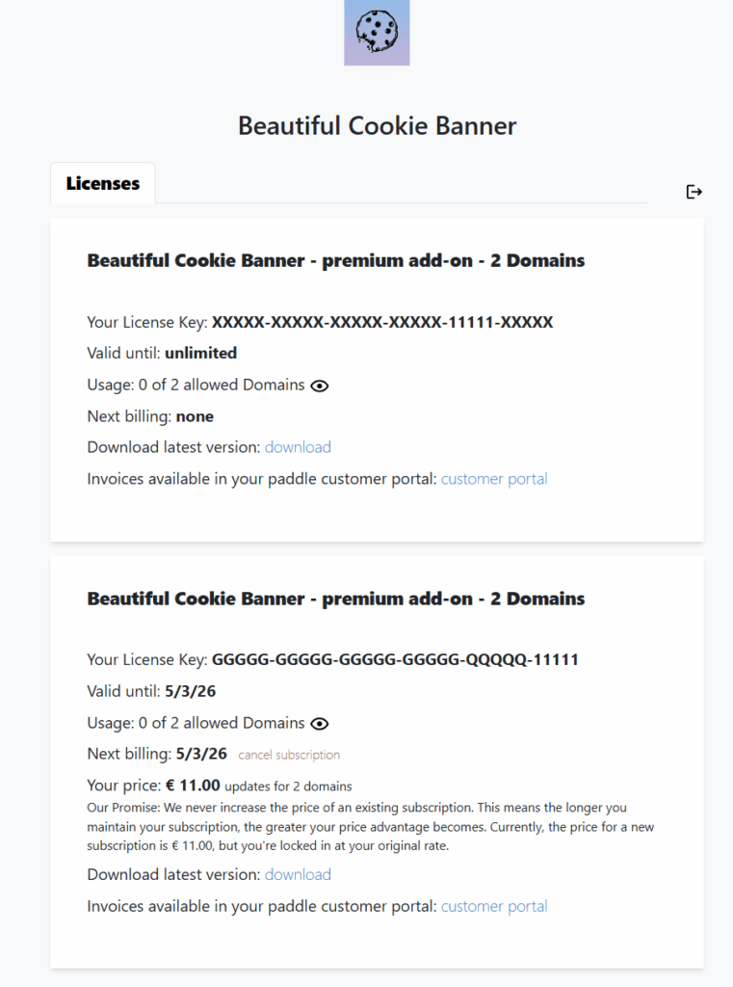733x987 pixels.
Task: Open customer portal link in the subscription license card
Action: tap(494, 906)
